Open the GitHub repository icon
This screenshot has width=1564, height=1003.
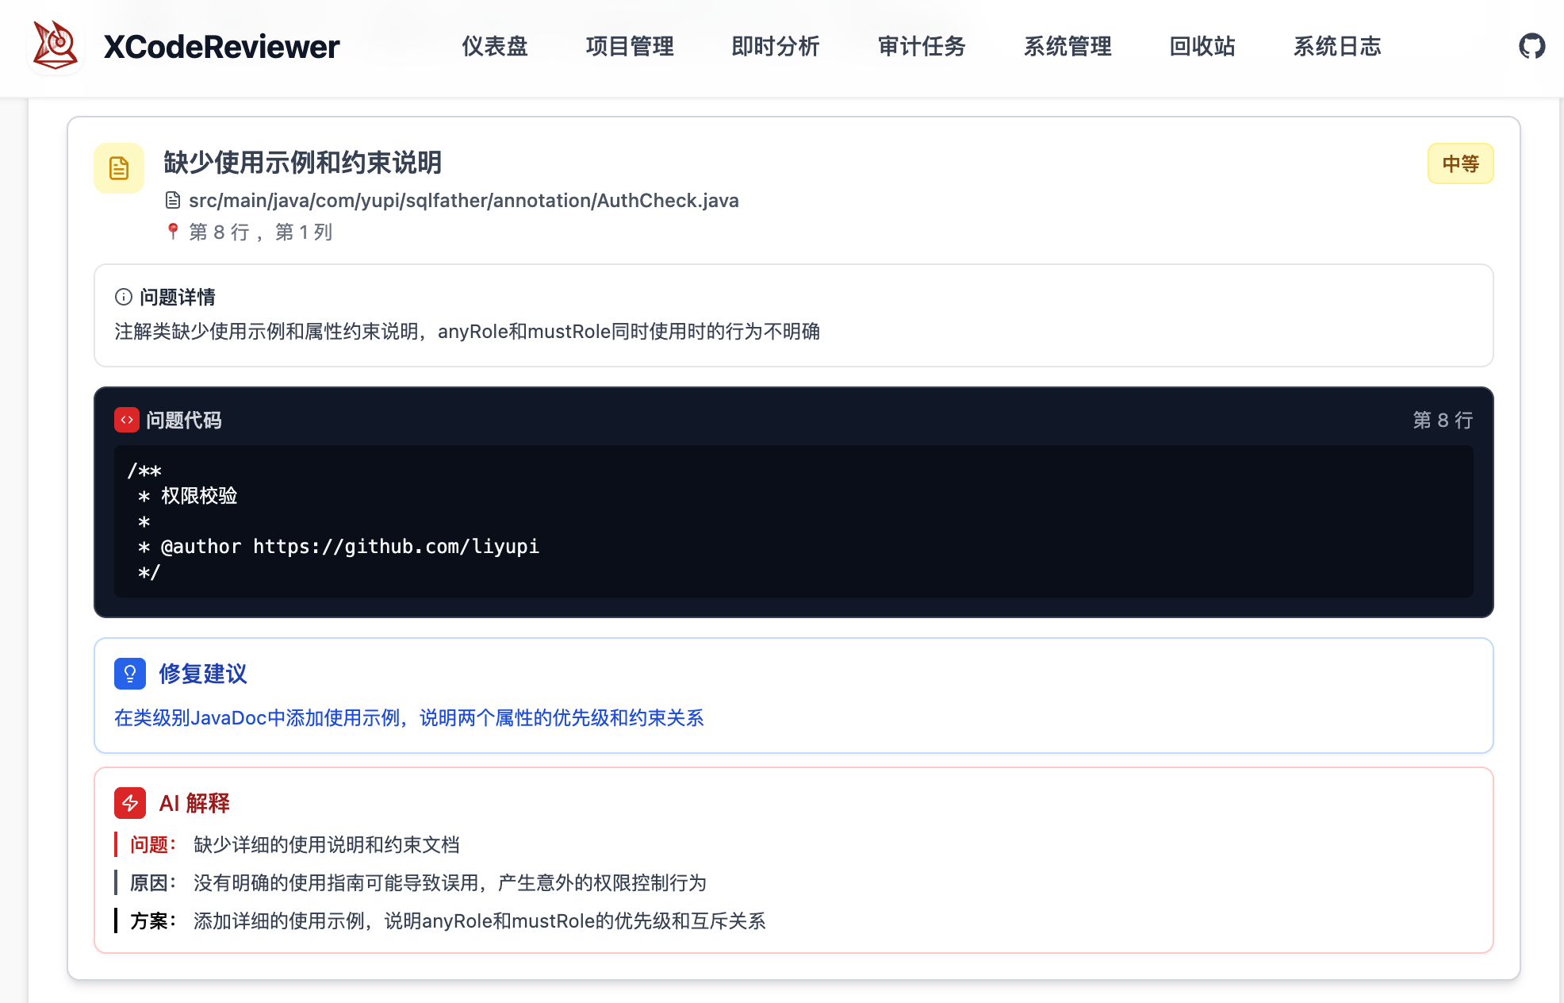click(x=1531, y=45)
